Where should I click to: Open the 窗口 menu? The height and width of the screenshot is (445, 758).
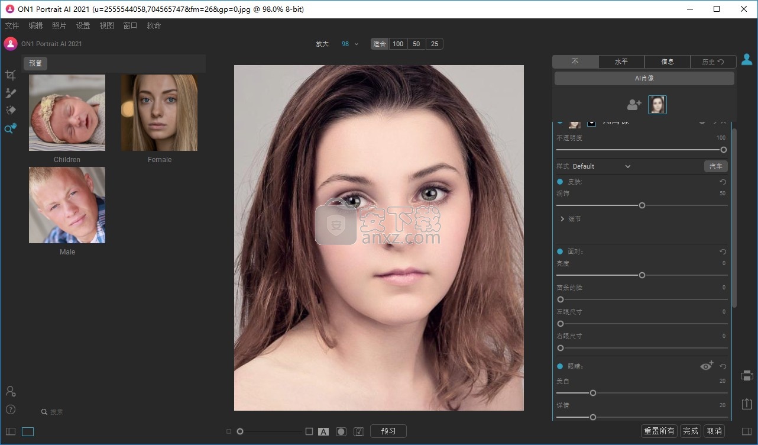[x=130, y=25]
